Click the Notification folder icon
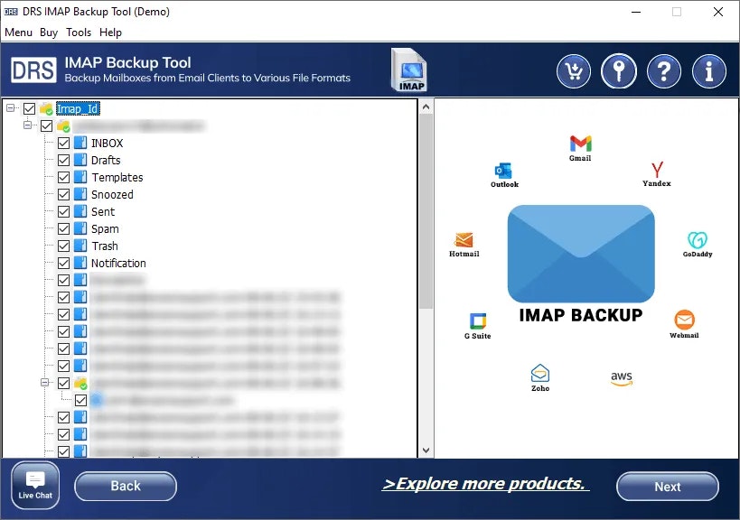The height and width of the screenshot is (520, 740). tap(80, 263)
